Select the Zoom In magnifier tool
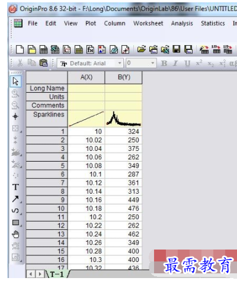 point(15,93)
